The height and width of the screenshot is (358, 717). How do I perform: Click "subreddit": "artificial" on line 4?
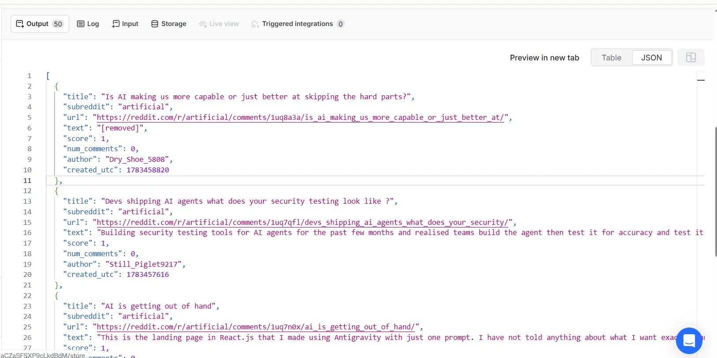tap(118, 107)
